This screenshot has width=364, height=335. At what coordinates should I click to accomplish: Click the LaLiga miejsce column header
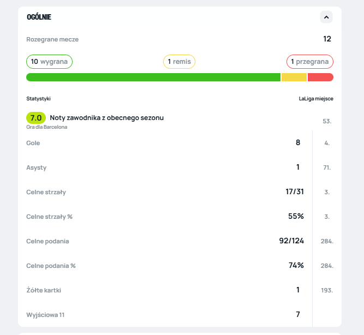point(316,99)
